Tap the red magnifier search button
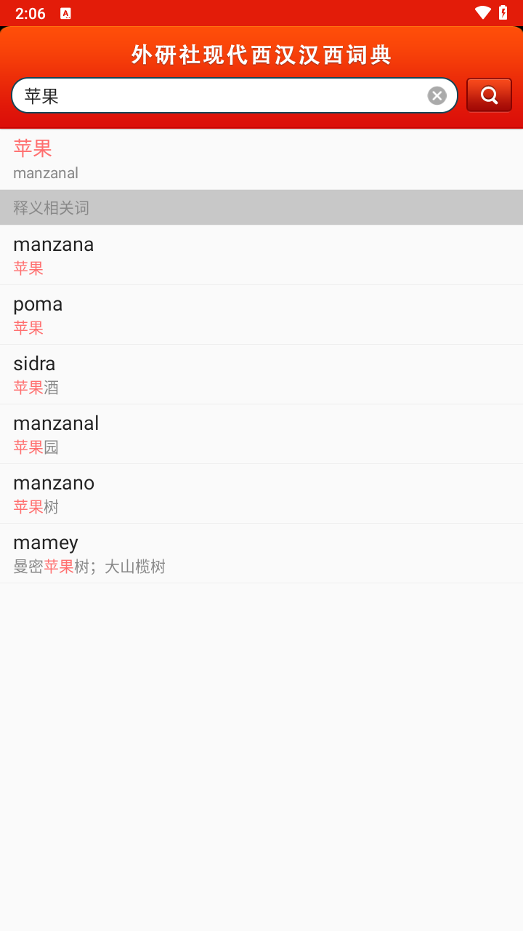Viewport: 523px width, 931px height. (489, 95)
